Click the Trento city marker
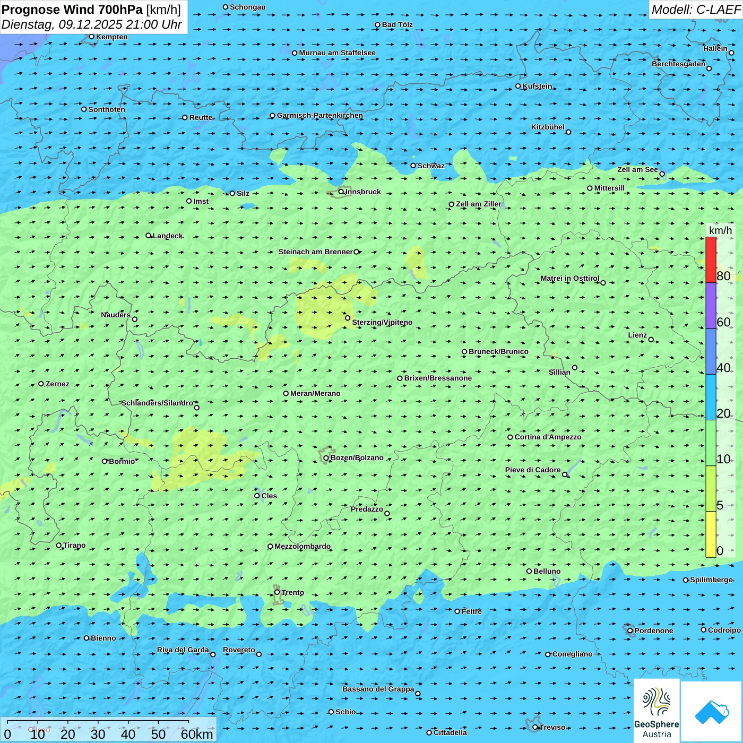The width and height of the screenshot is (743, 743). coord(277,592)
